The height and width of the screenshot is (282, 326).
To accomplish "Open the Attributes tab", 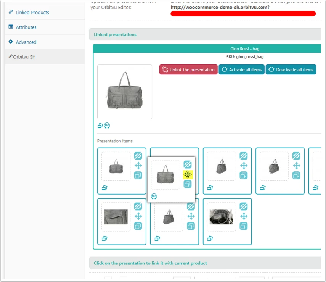I will (26, 27).
